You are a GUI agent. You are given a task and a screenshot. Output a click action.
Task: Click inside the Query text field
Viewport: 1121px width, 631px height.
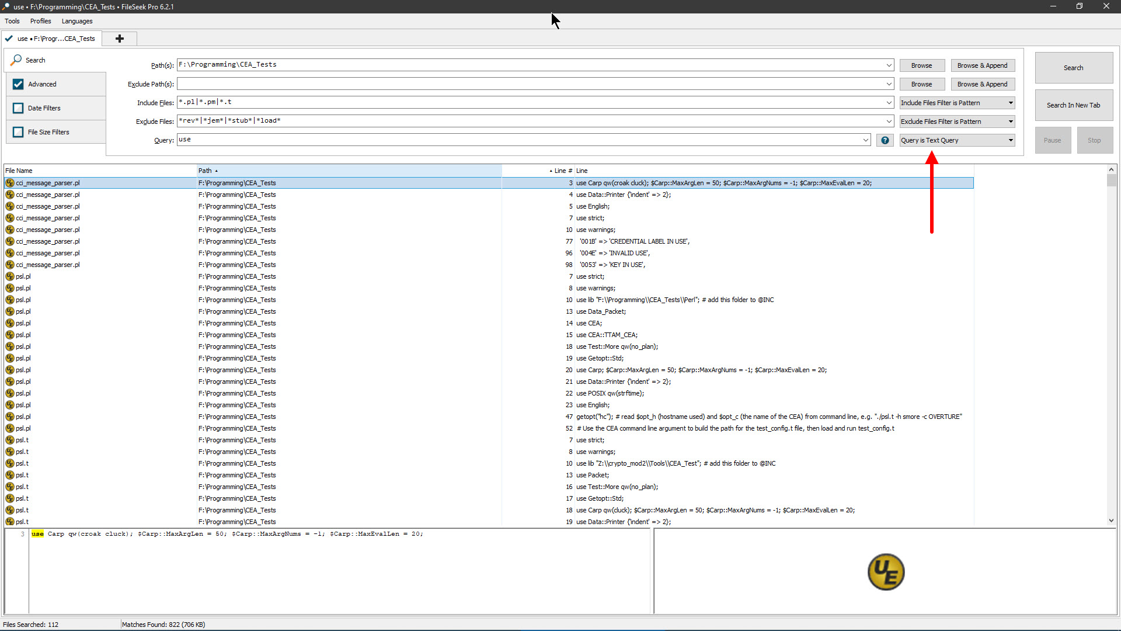(520, 140)
